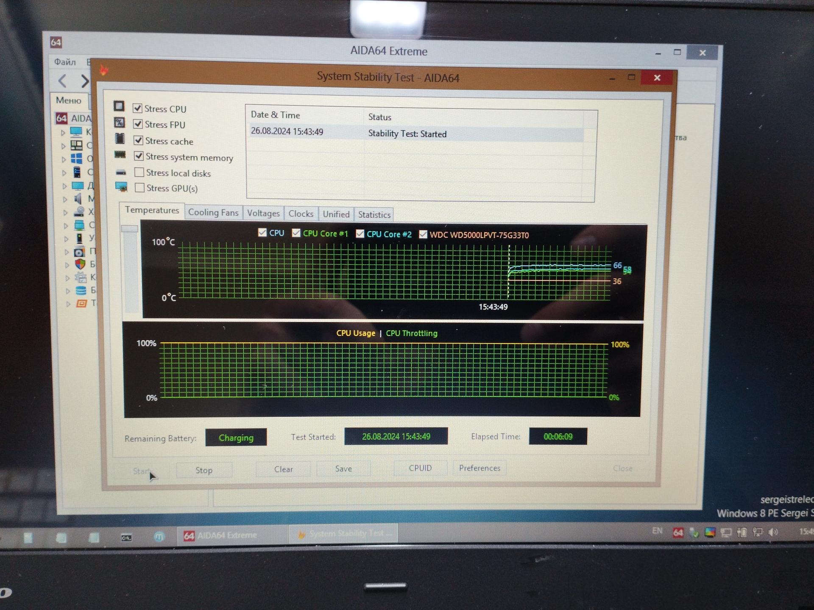Click the Stress GPU(s) monitor icon
814x610 pixels.
121,187
